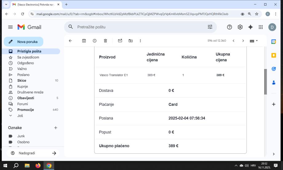Open Društvene mreže category
This screenshot has width=283, height=170.
(32, 92)
